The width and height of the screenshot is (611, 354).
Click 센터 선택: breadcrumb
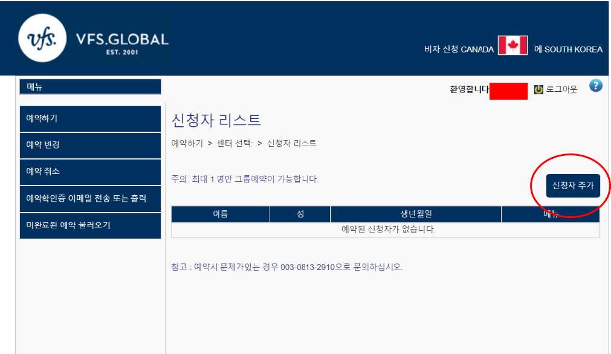[x=234, y=143]
